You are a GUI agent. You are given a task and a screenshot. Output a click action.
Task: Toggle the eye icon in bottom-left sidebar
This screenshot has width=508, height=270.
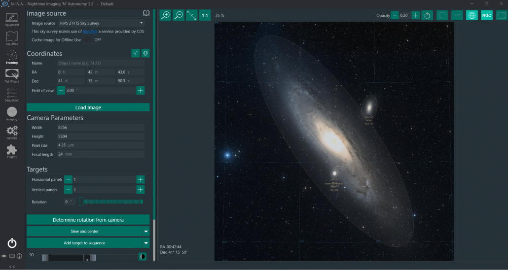coord(4,256)
